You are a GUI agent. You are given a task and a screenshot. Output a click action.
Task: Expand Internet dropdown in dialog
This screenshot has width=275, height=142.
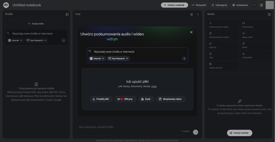click(97, 58)
